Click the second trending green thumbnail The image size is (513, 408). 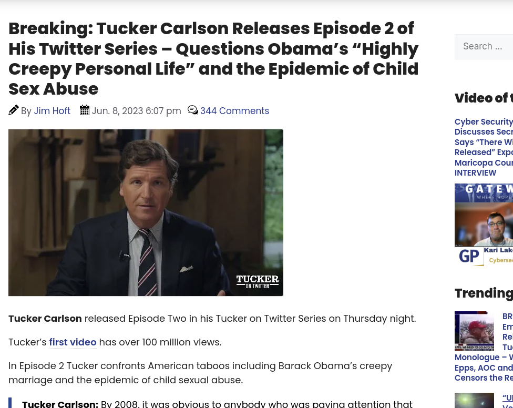(x=475, y=401)
